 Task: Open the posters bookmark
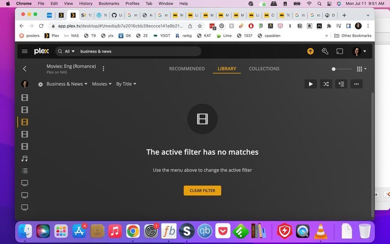[30, 36]
